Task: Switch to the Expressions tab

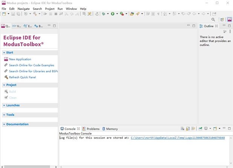Action: 28,26
